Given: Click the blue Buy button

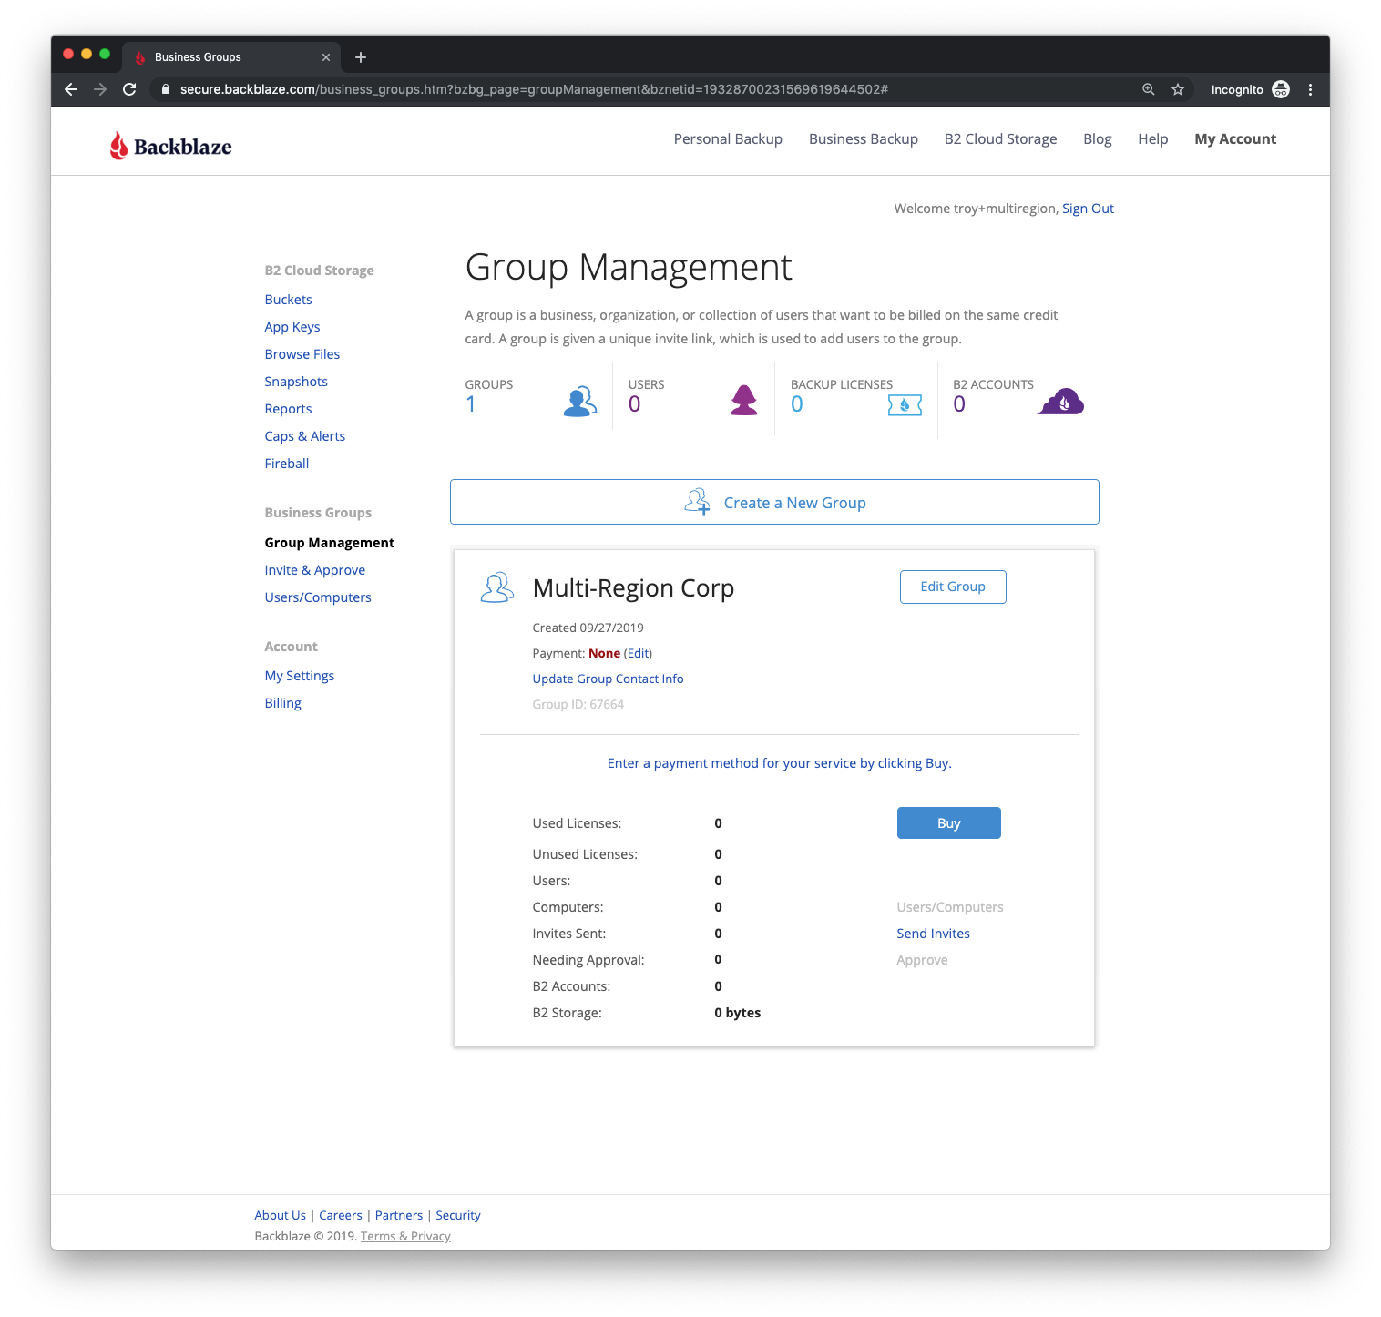Looking at the screenshot, I should tap(948, 822).
